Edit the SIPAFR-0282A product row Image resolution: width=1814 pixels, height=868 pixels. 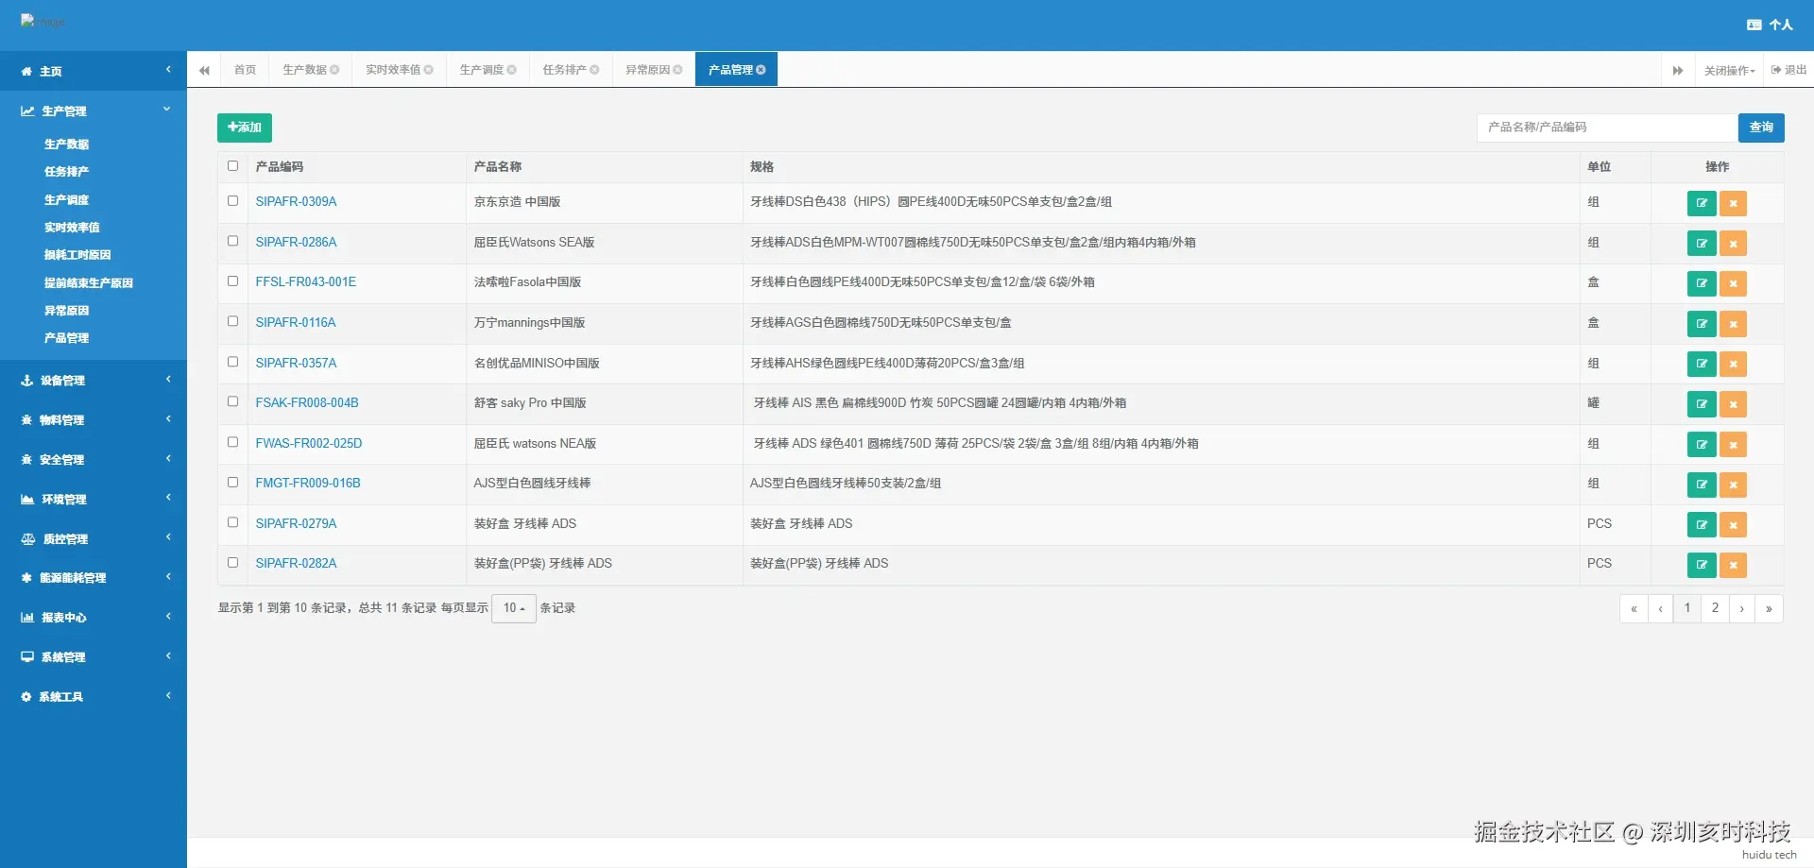click(1702, 565)
